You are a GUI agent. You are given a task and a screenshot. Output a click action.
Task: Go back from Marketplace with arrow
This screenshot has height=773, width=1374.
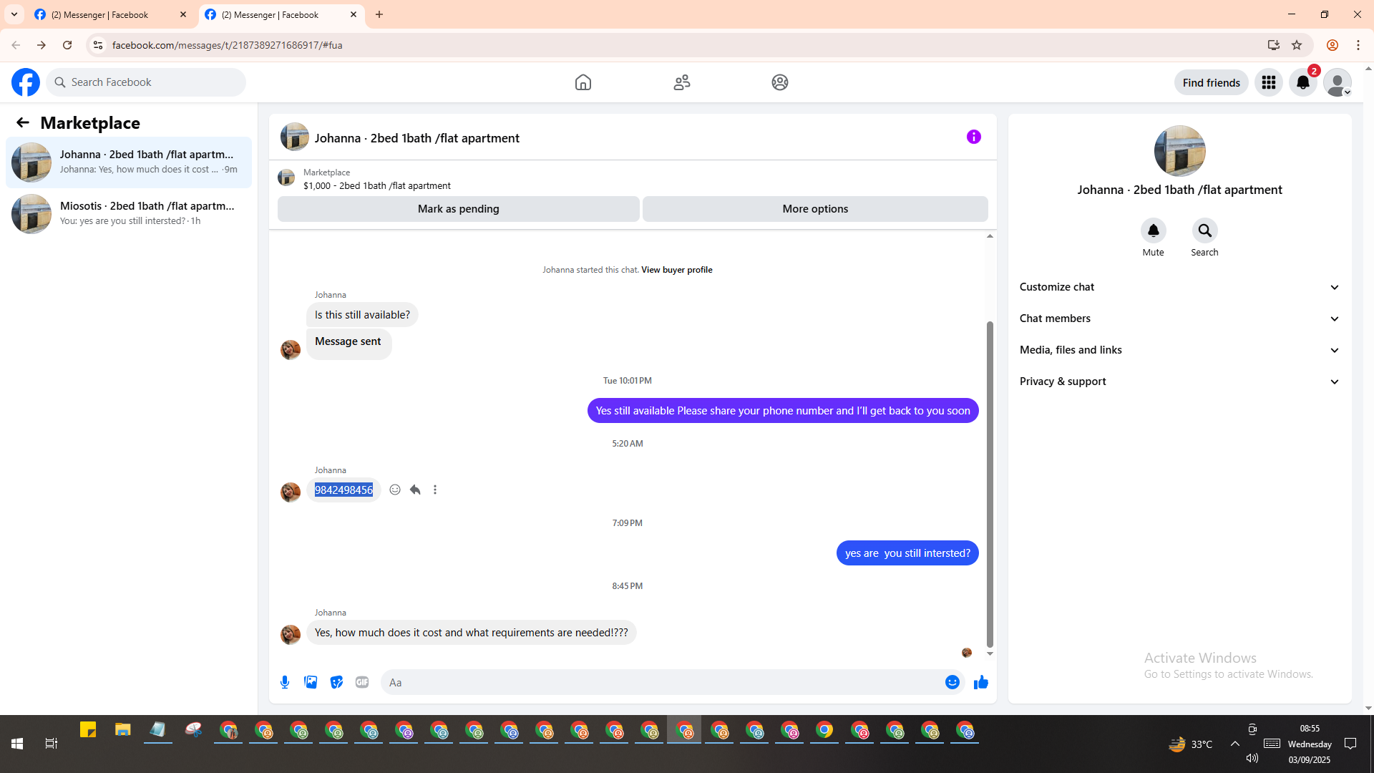point(23,122)
